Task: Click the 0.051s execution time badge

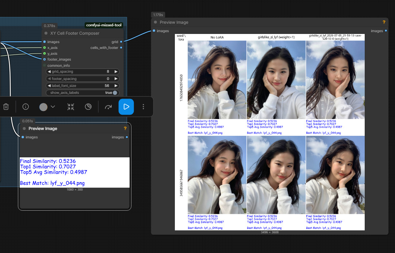Action: point(27,121)
